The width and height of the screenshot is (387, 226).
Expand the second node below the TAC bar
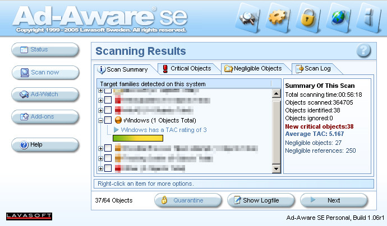(100, 158)
